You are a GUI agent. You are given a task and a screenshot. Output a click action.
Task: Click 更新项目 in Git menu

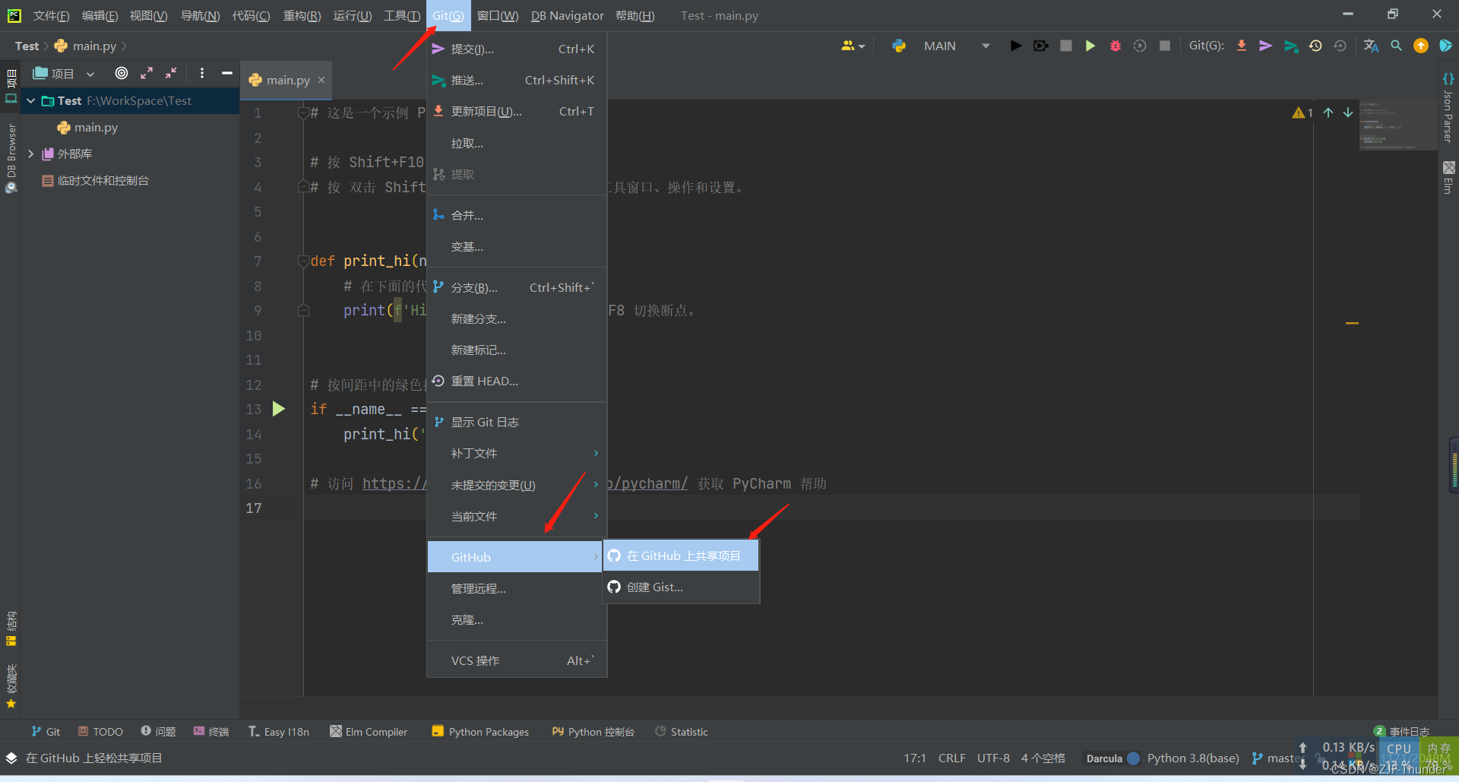pyautogui.click(x=517, y=111)
